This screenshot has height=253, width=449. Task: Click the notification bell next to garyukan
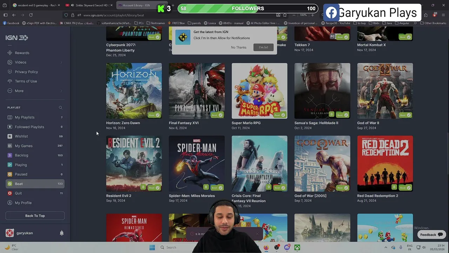pos(61,233)
